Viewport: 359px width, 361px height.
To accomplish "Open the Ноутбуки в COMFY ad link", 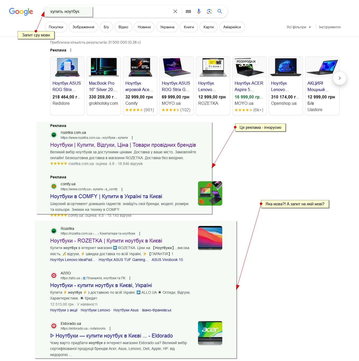I will [x=106, y=196].
